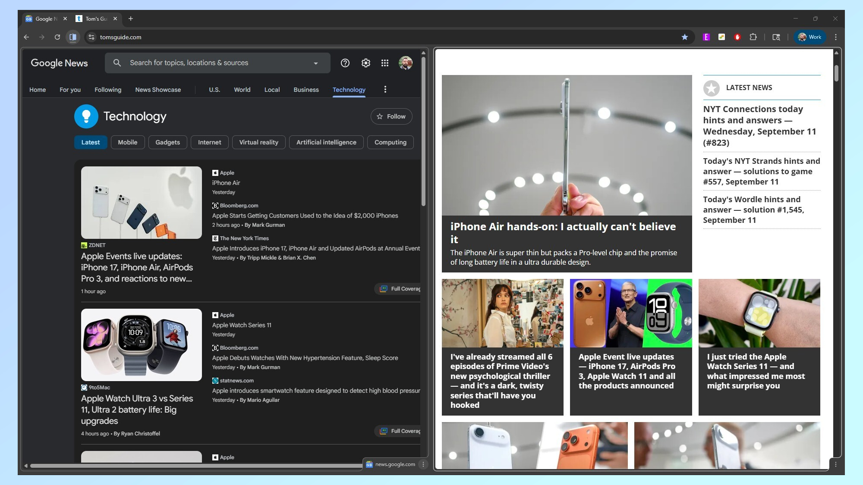Select the Latest filter chip
Viewport: 863px width, 485px height.
[90, 142]
